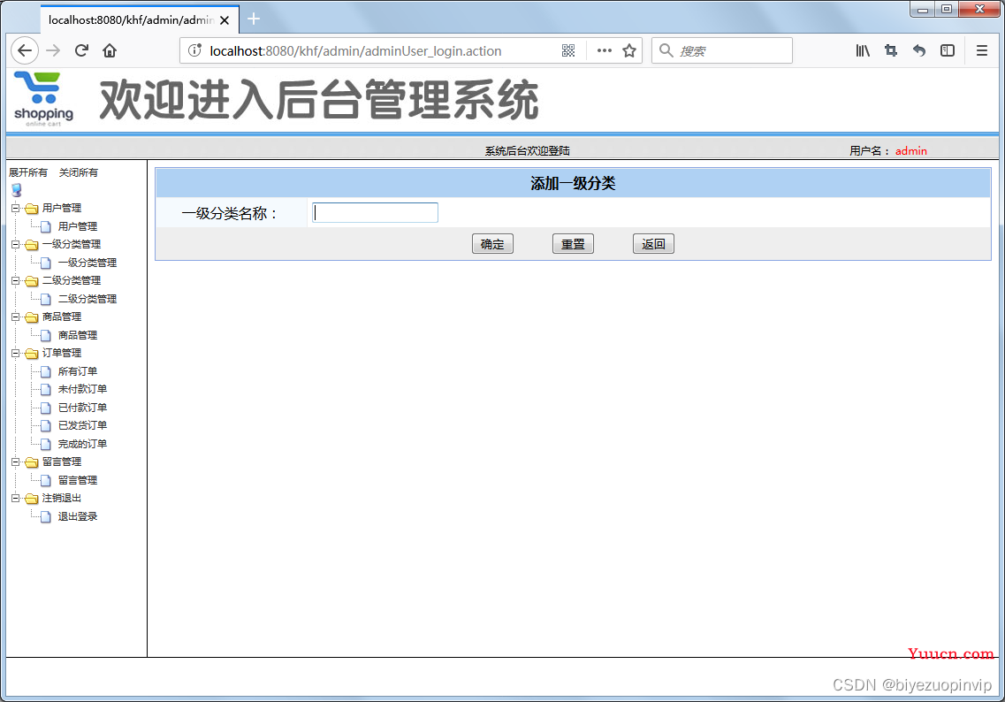1005x702 pixels.
Task: Click the 确定 button
Action: tap(492, 244)
